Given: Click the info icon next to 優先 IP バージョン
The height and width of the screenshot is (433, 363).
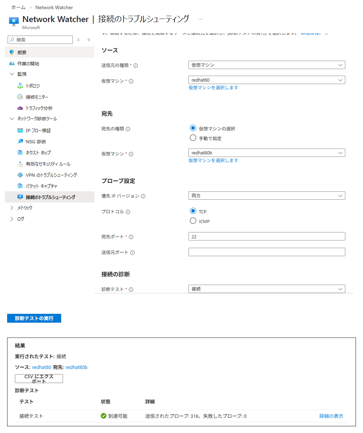Looking at the screenshot, I should click(143, 196).
